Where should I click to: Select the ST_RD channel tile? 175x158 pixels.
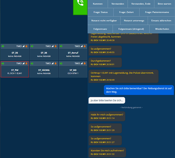(x=73, y=69)
